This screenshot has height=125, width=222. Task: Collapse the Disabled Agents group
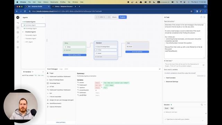tap(23, 32)
